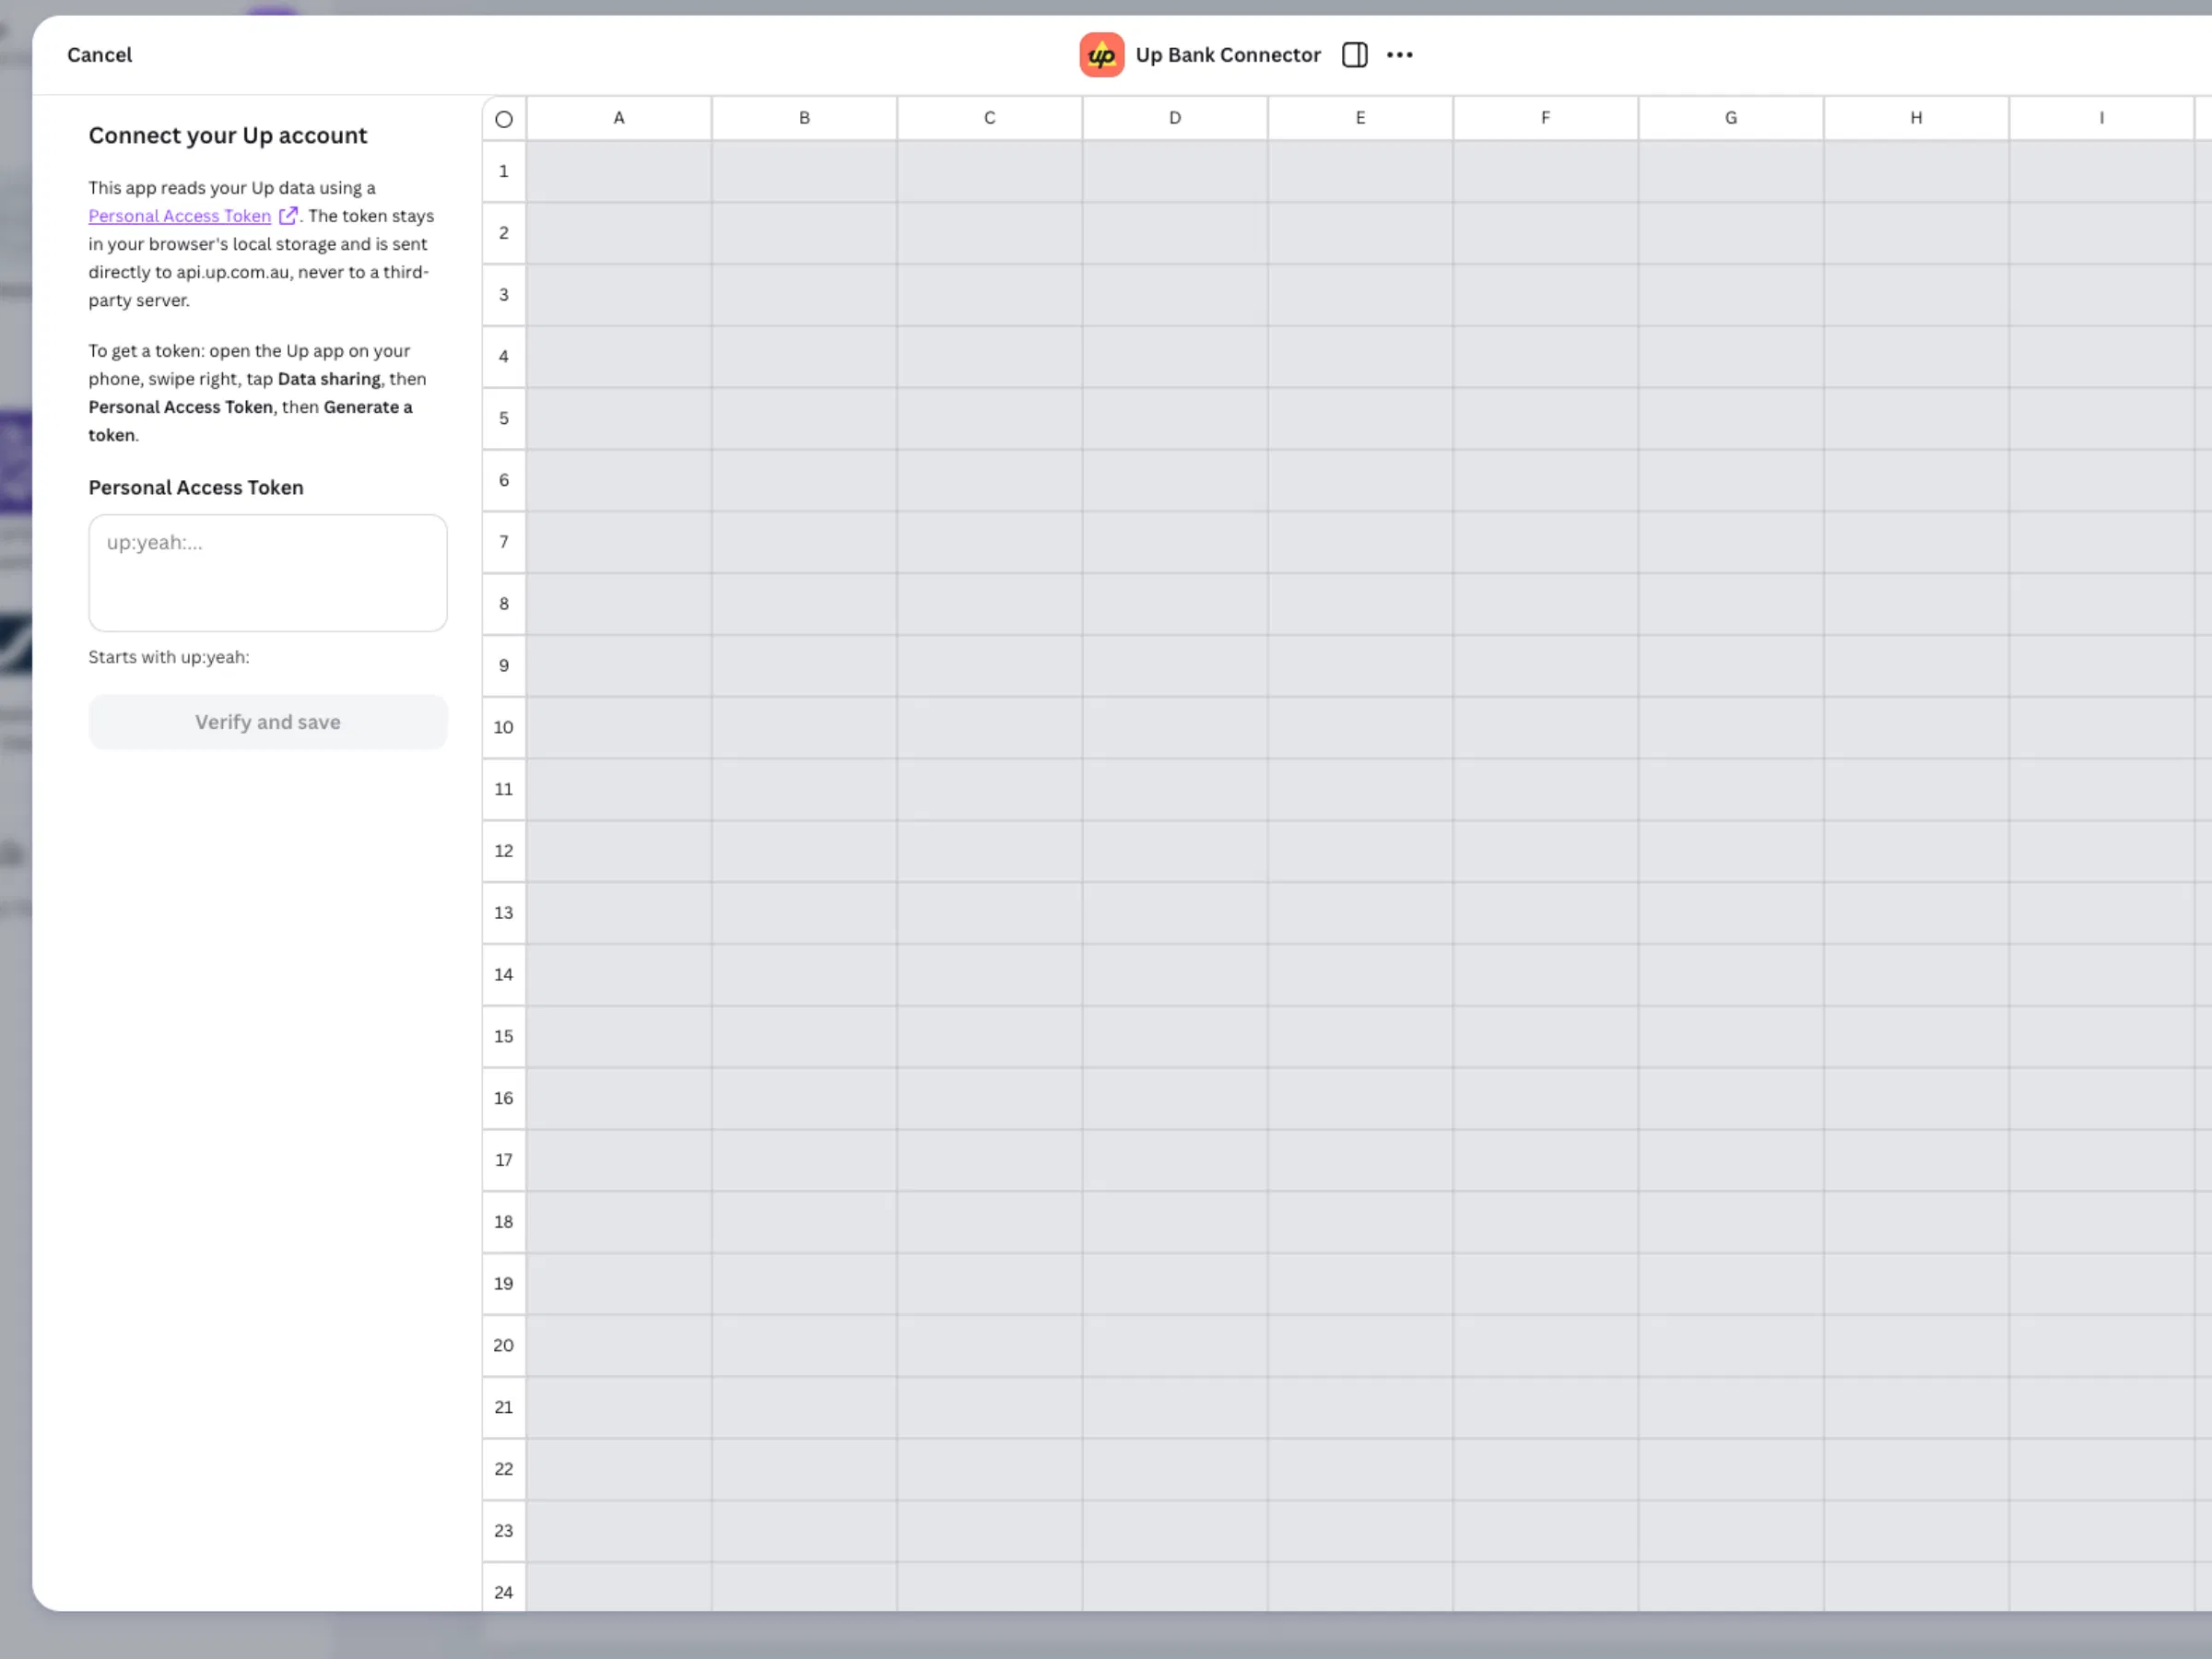
Task: Select column D header
Action: click(x=1175, y=118)
